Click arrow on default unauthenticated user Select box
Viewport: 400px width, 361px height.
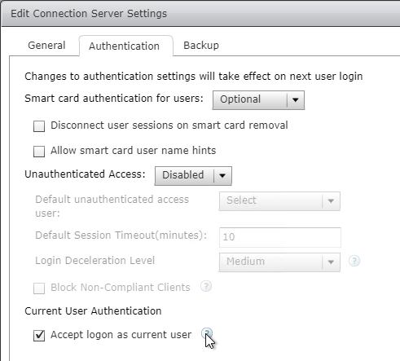331,201
